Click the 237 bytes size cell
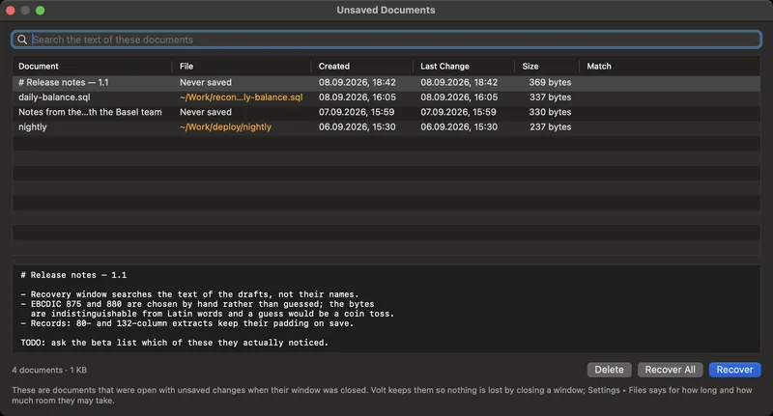The height and width of the screenshot is (416, 773). 550,126
